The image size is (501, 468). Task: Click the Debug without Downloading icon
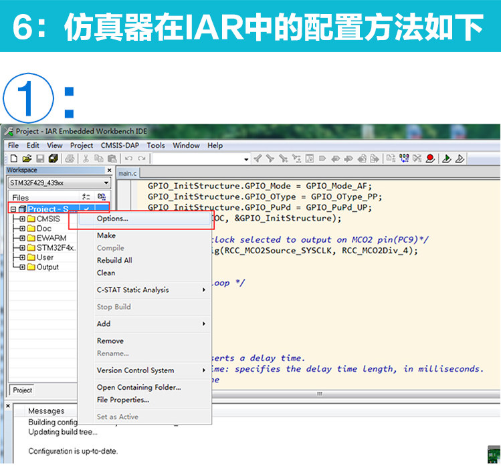(460, 158)
